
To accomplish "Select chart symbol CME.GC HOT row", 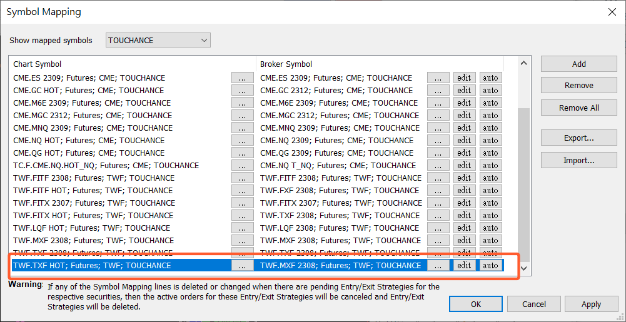I will coord(88,91).
